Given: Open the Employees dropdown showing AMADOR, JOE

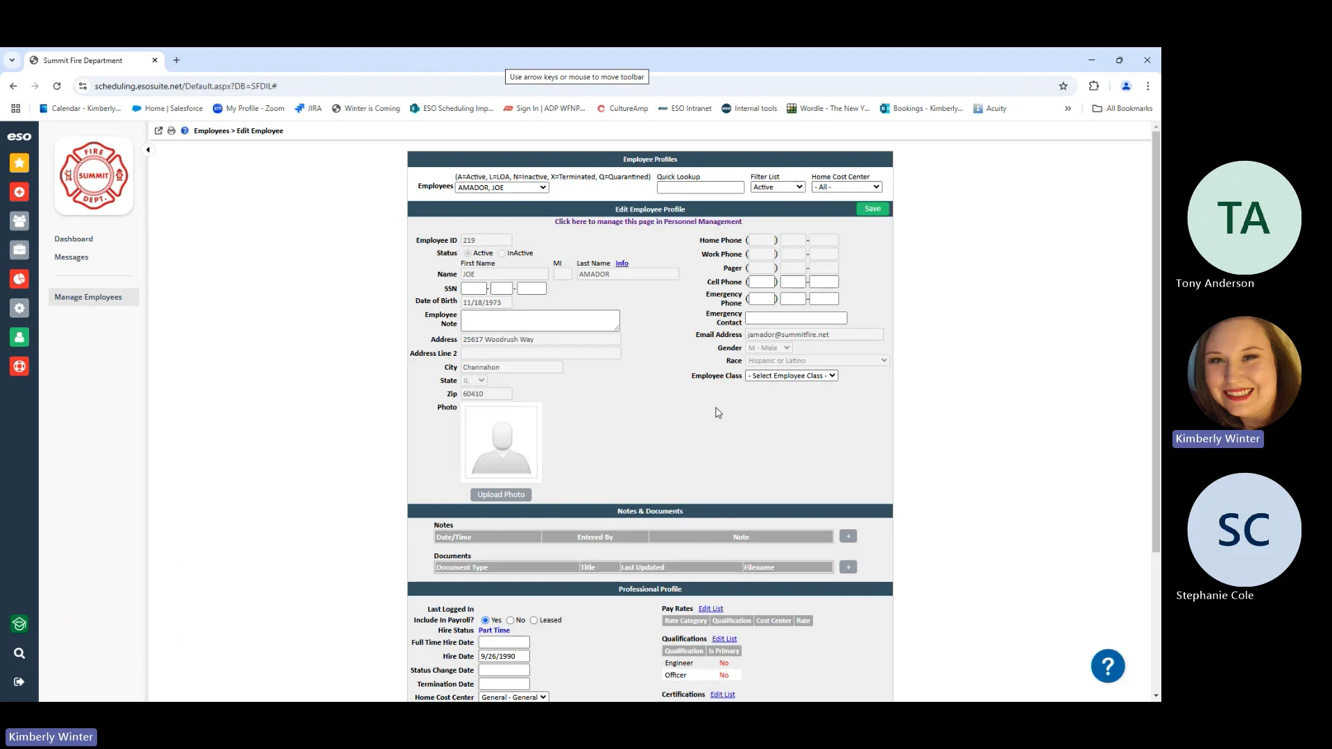Looking at the screenshot, I should point(502,187).
